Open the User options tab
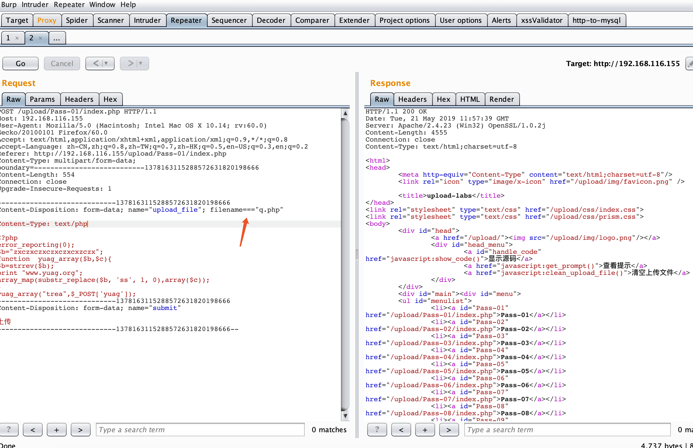Viewport: 693px width, 448px height. click(461, 20)
